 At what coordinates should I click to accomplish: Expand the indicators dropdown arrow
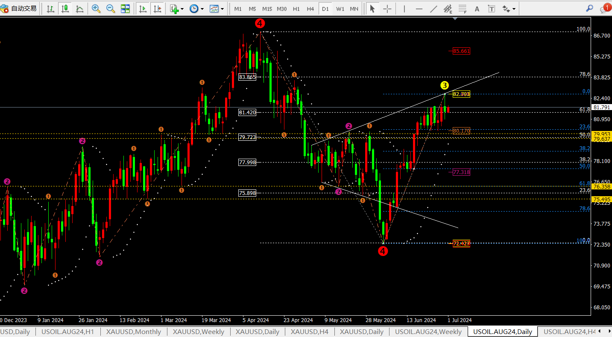pos(182,9)
